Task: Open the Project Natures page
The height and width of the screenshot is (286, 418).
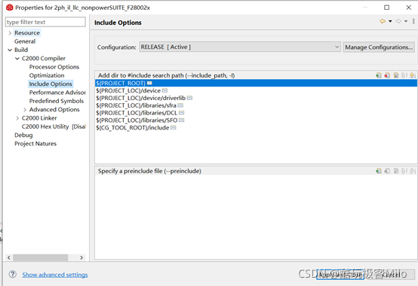Action: (x=35, y=144)
